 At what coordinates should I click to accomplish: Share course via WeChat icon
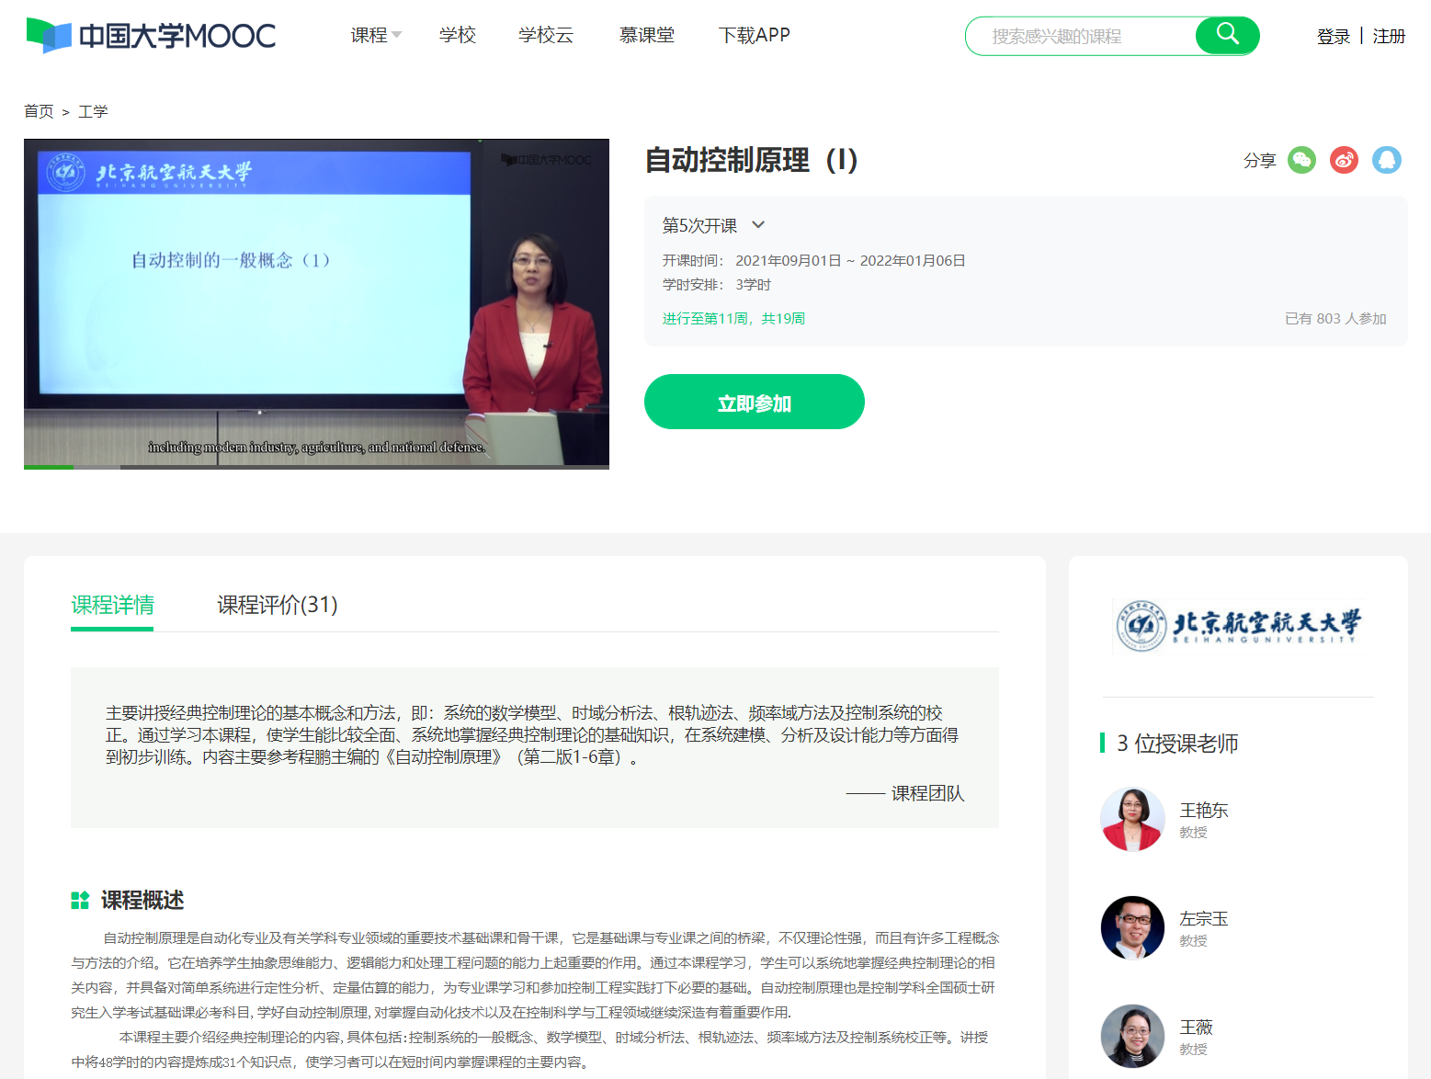click(x=1301, y=160)
